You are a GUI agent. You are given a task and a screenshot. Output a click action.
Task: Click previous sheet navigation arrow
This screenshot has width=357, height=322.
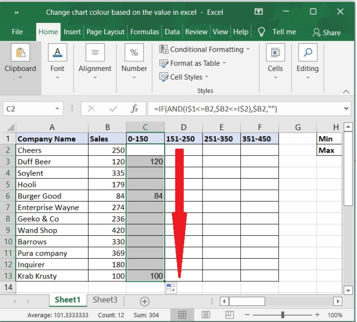(x=15, y=301)
